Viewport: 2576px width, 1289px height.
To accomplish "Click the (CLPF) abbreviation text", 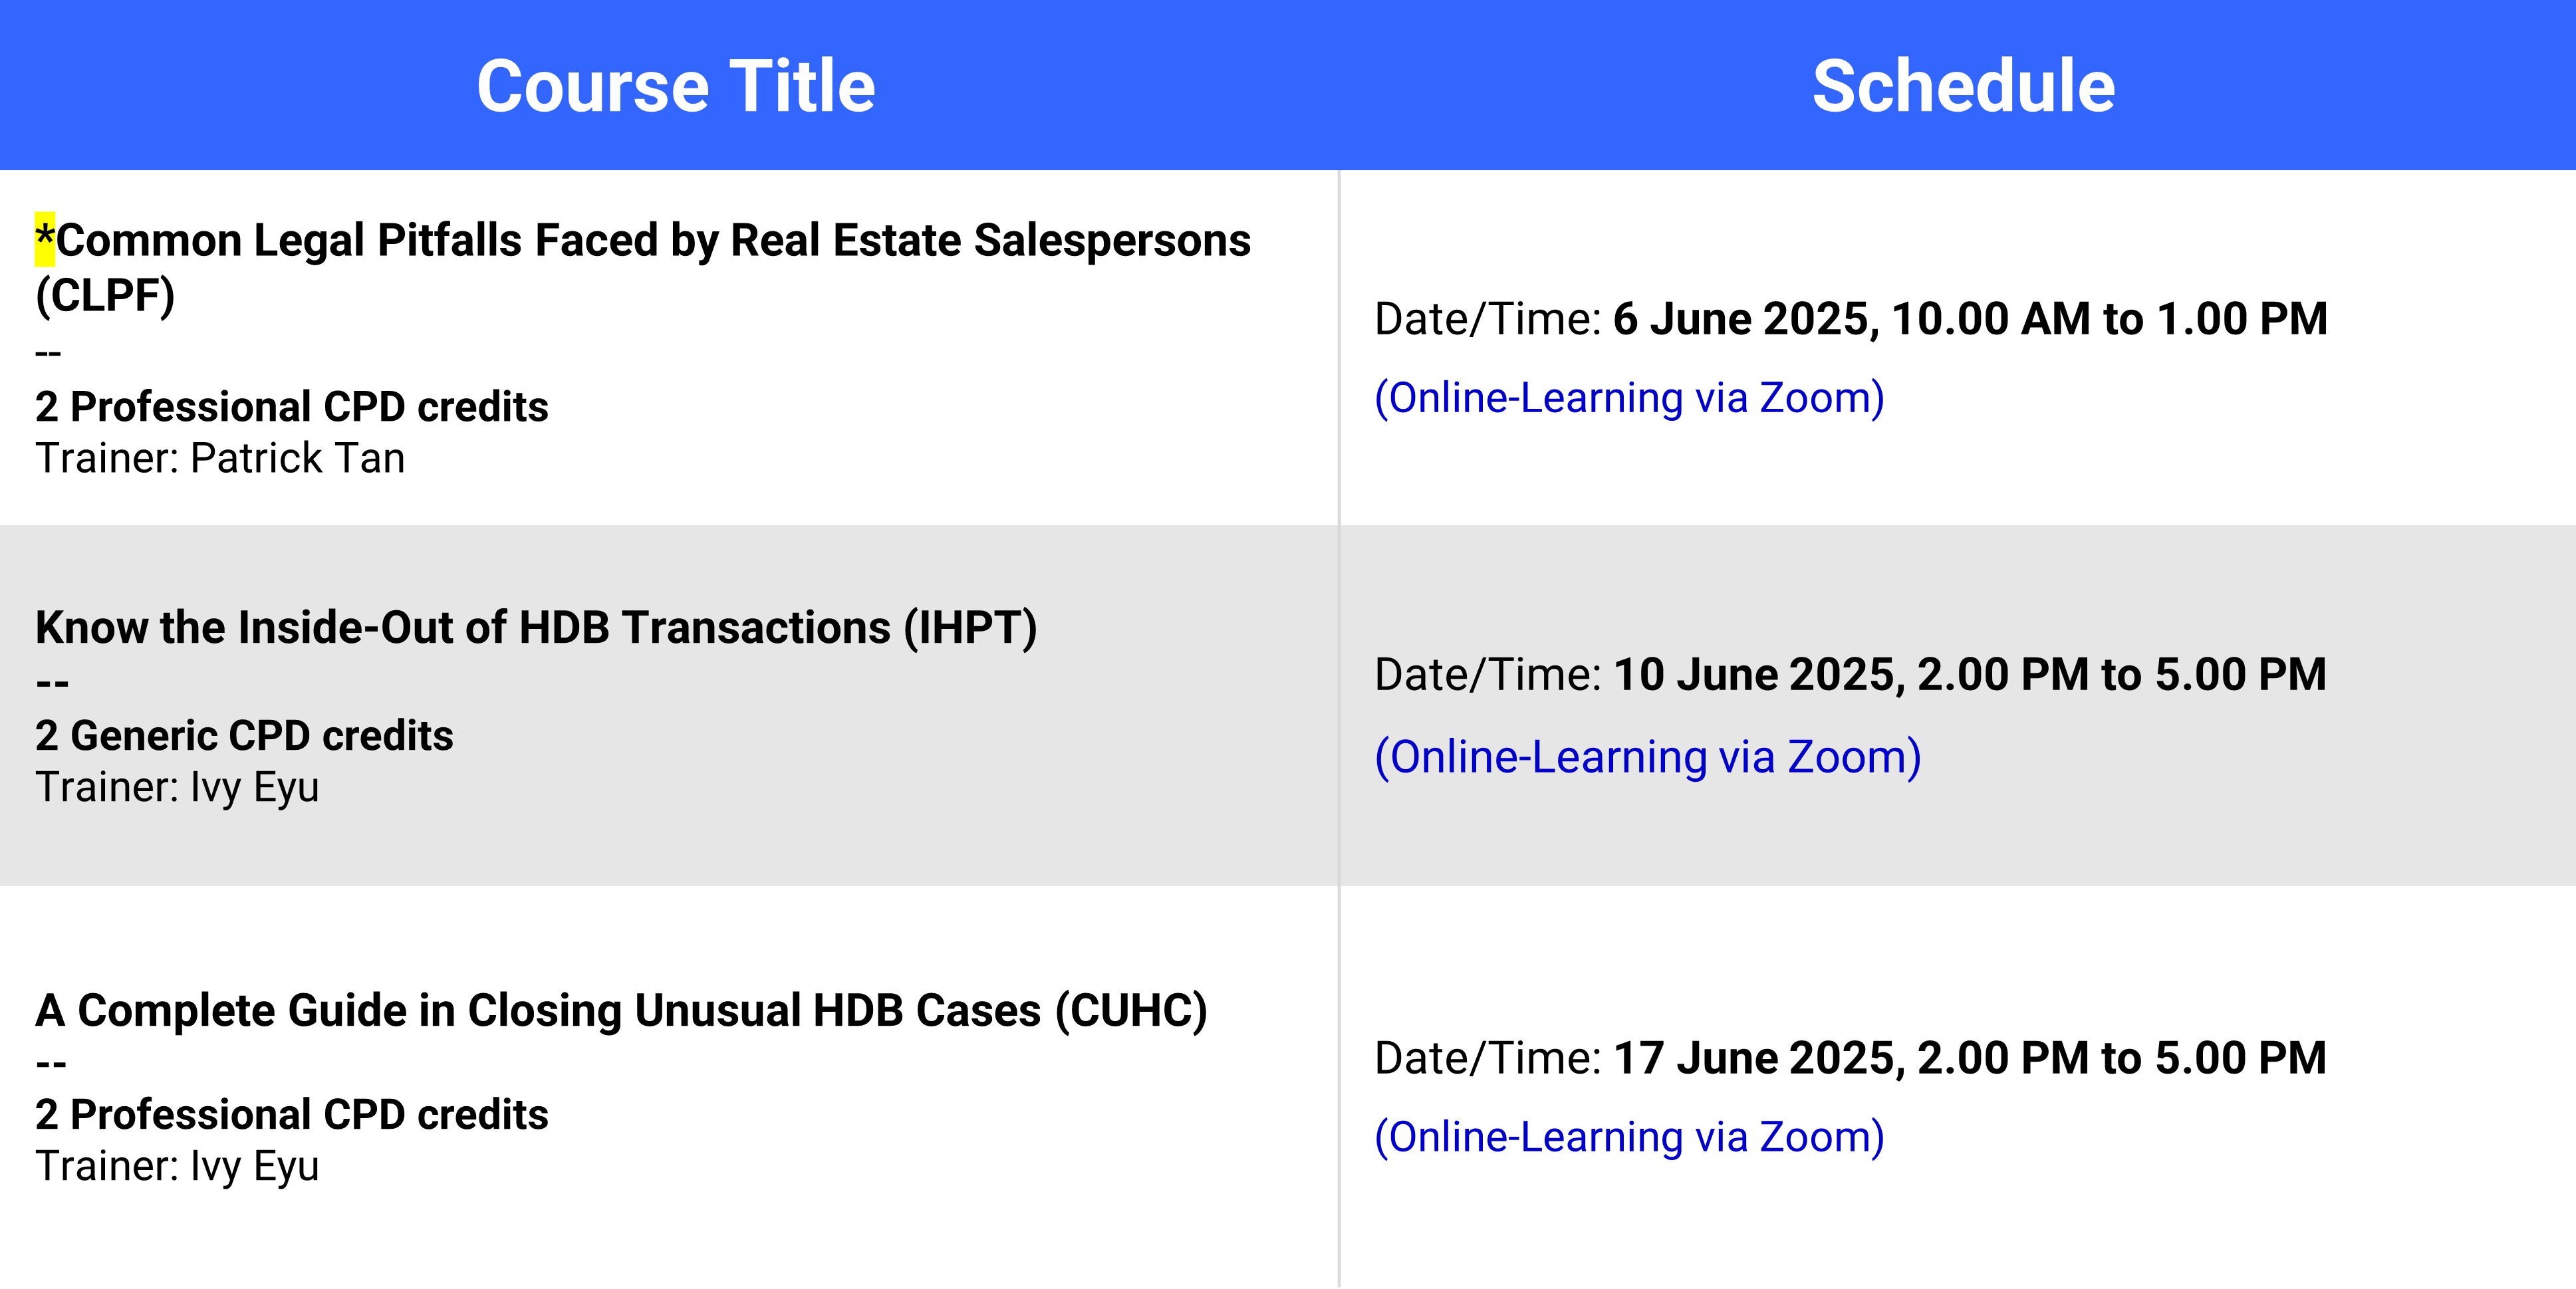I will coord(105,296).
